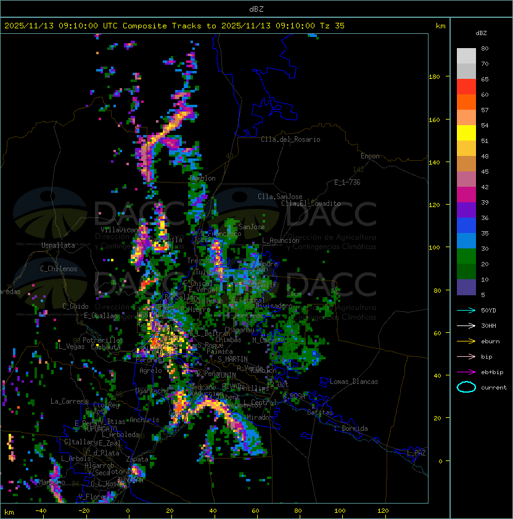
Task: Click the Potrerillos map label
Action: 103,340
